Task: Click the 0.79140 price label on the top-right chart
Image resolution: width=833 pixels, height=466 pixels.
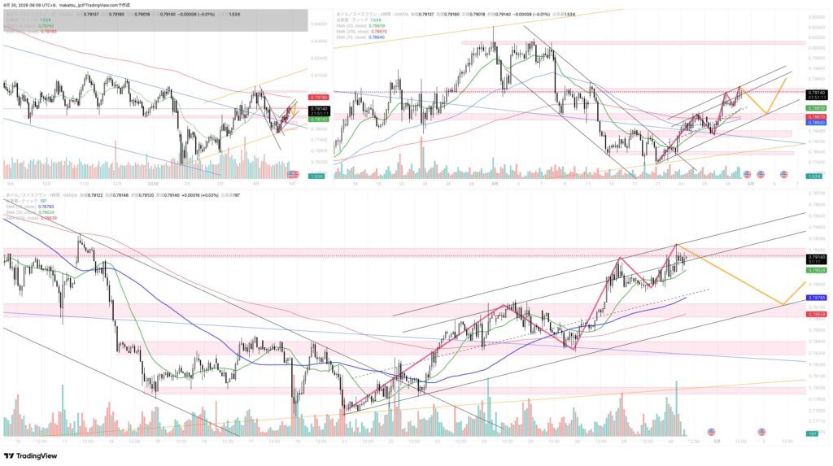Action: 817,94
